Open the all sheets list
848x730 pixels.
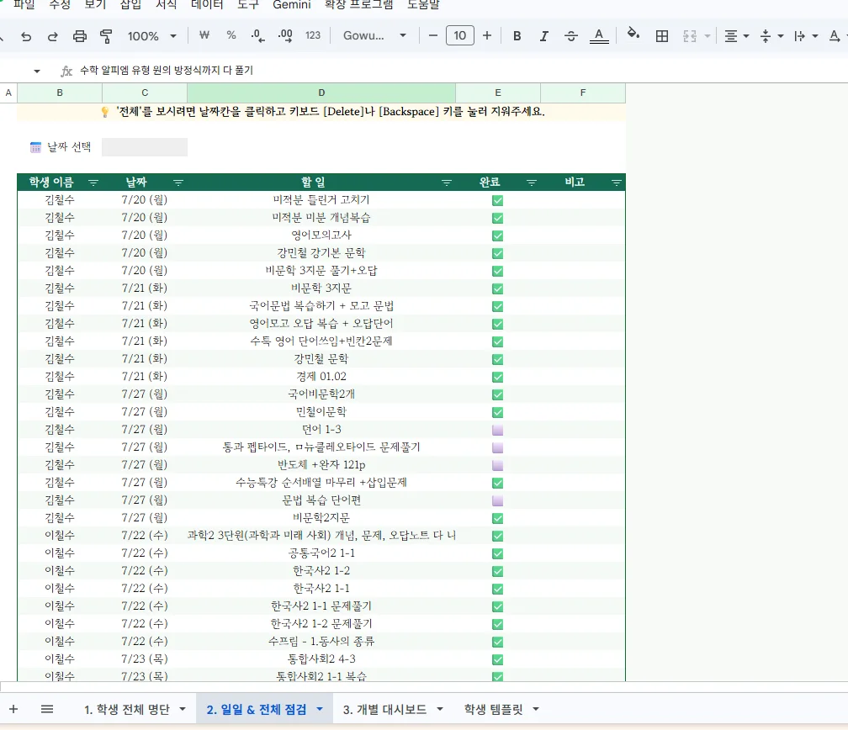tap(47, 709)
